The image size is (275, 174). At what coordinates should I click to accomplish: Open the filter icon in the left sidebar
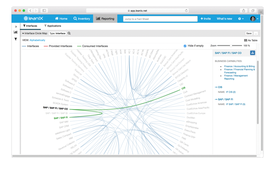coord(15,39)
